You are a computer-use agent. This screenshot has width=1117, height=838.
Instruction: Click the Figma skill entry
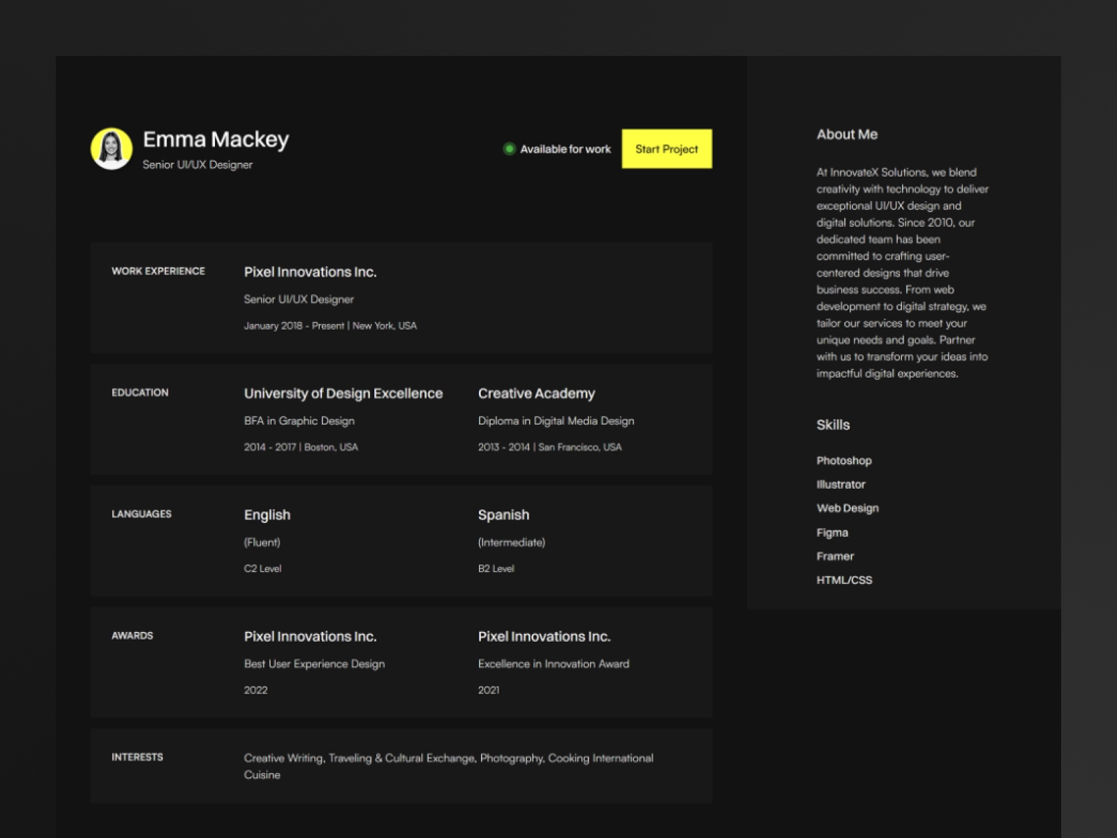[x=832, y=532]
